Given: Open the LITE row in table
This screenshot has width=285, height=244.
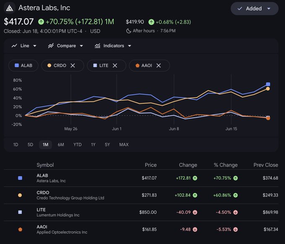Looking at the screenshot, I should (141, 213).
